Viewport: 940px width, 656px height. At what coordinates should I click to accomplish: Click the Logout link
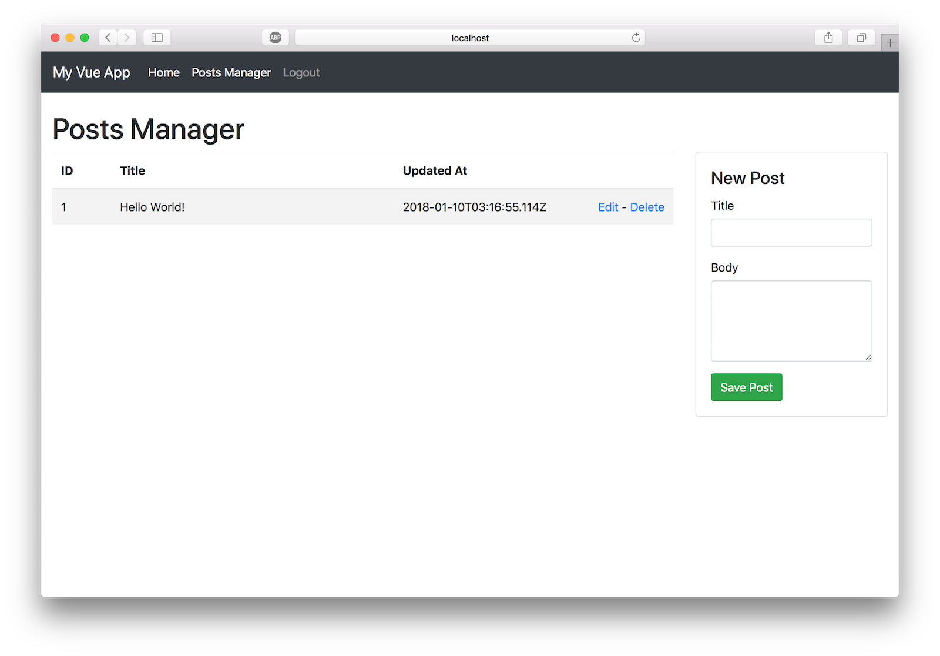point(301,72)
